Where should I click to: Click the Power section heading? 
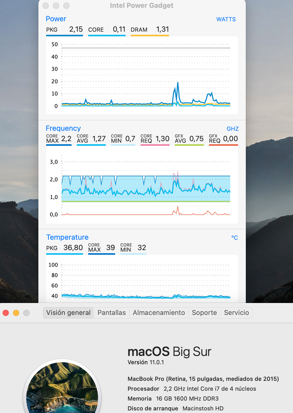click(x=56, y=19)
